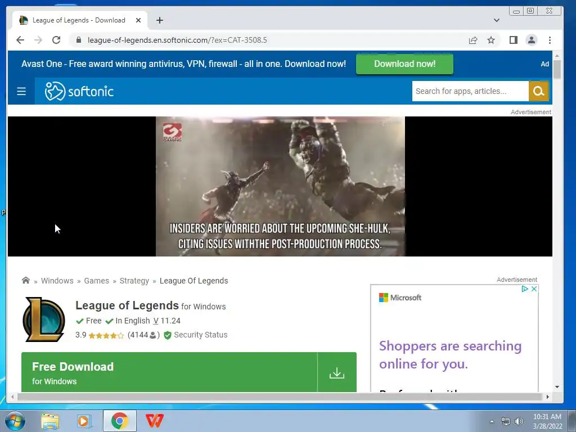The image size is (576, 432).
Task: Launch Windows Media Player from taskbar
Action: pos(84,421)
